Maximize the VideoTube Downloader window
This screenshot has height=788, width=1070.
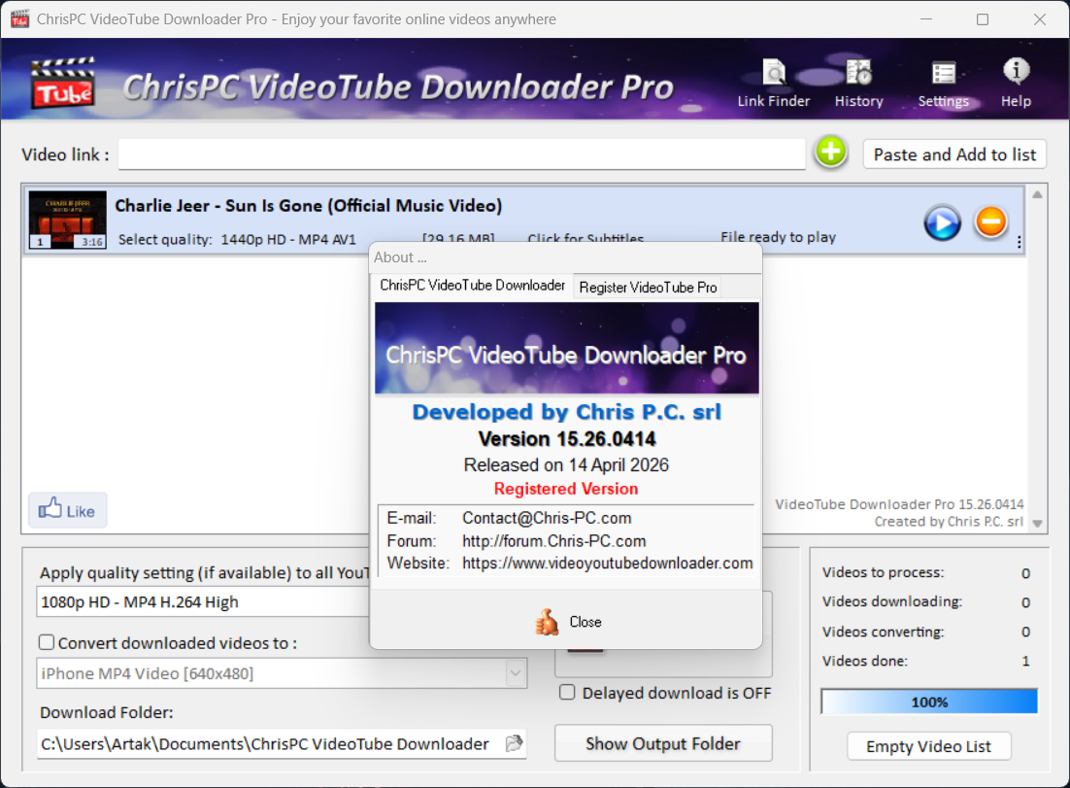pyautogui.click(x=983, y=19)
